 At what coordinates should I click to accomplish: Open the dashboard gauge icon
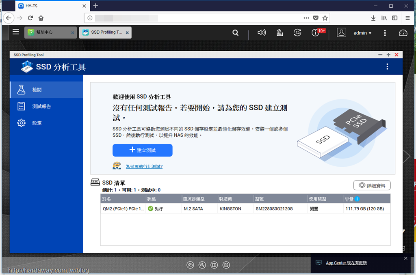click(x=403, y=33)
